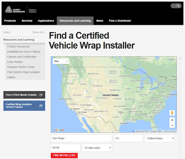
Task: Click the Google logo on the map
Action: coord(58,130)
